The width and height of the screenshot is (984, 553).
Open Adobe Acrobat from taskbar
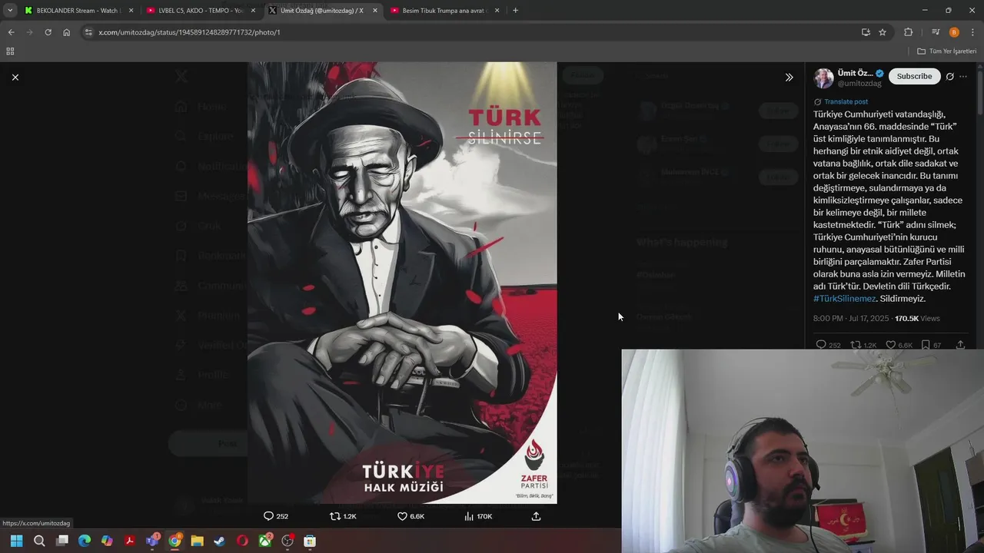click(130, 541)
